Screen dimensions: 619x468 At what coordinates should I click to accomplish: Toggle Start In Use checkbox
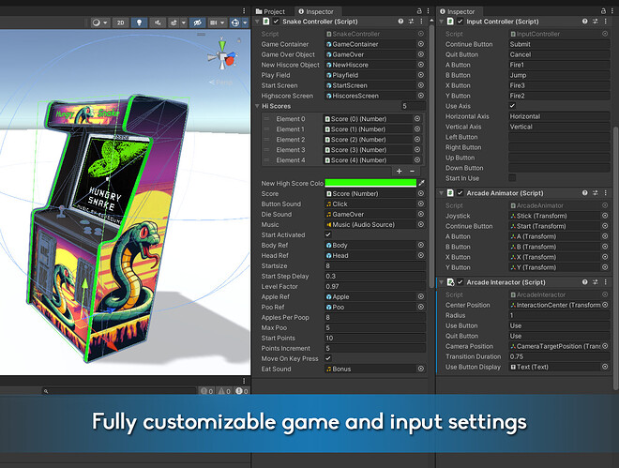point(512,178)
